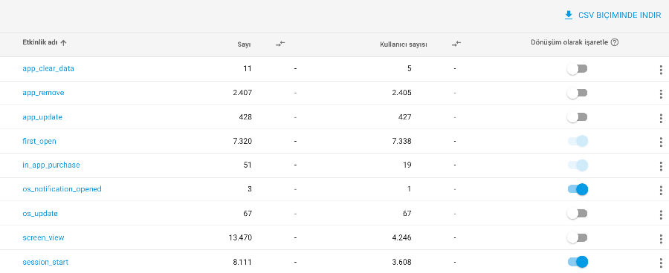Select the user count value 7.338

point(401,141)
